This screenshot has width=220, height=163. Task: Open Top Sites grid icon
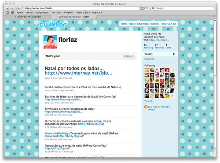click(13, 13)
